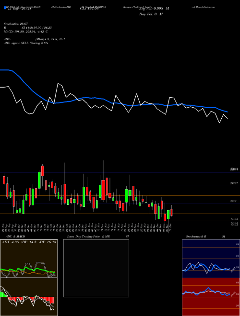Click the ADX MGR values line

click(35, 39)
